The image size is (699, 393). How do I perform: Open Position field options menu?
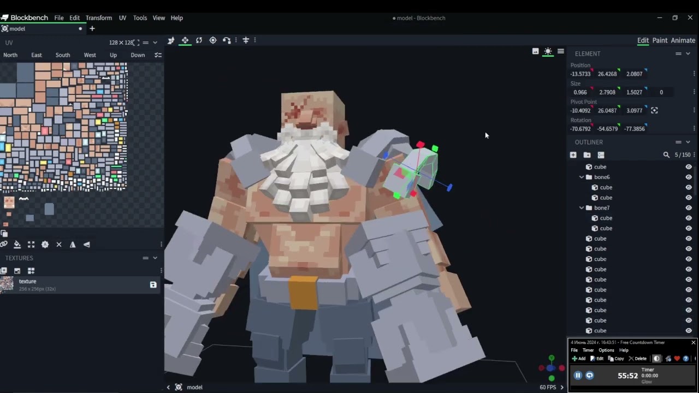tap(694, 74)
